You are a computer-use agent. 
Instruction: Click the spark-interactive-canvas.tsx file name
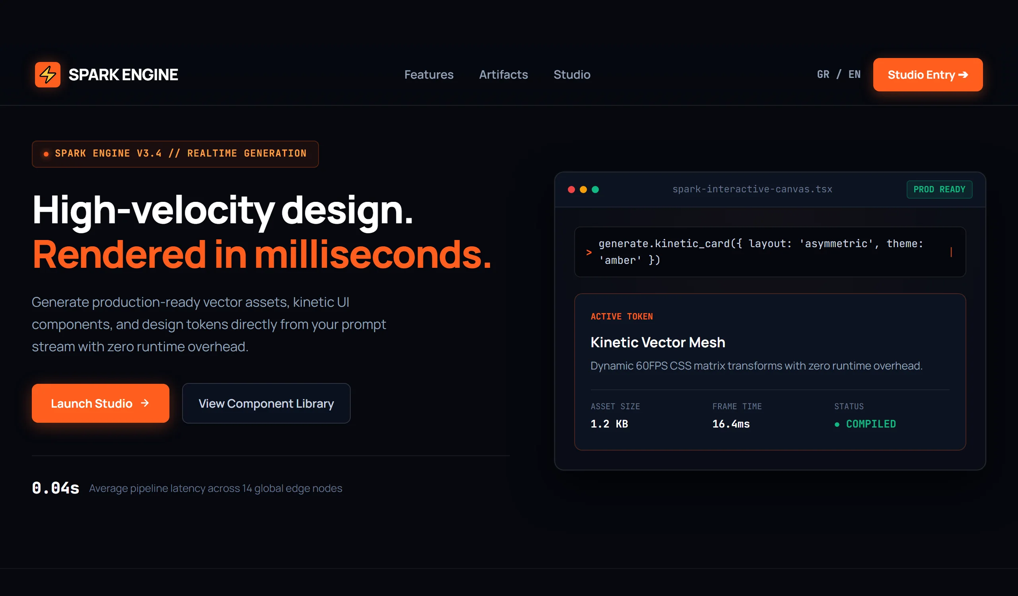[x=752, y=189]
